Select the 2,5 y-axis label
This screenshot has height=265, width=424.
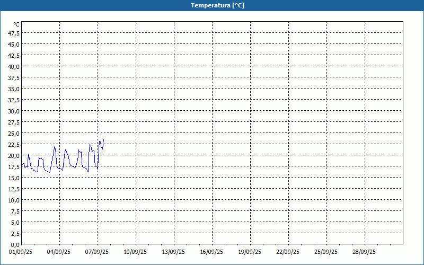click(x=15, y=234)
